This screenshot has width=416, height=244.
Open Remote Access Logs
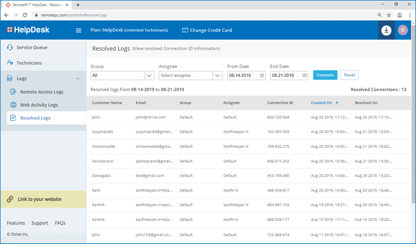(x=42, y=92)
